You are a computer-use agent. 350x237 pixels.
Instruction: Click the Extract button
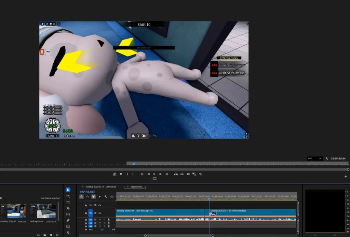(182, 174)
